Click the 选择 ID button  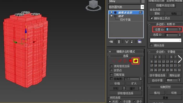click(157, 35)
